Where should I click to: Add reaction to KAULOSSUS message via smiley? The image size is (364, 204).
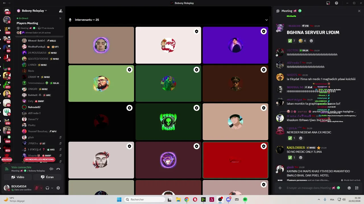301,158
